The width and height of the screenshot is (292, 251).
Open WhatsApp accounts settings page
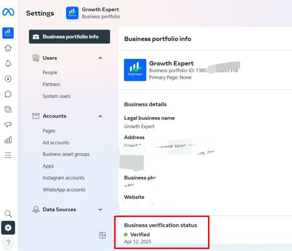point(64,190)
